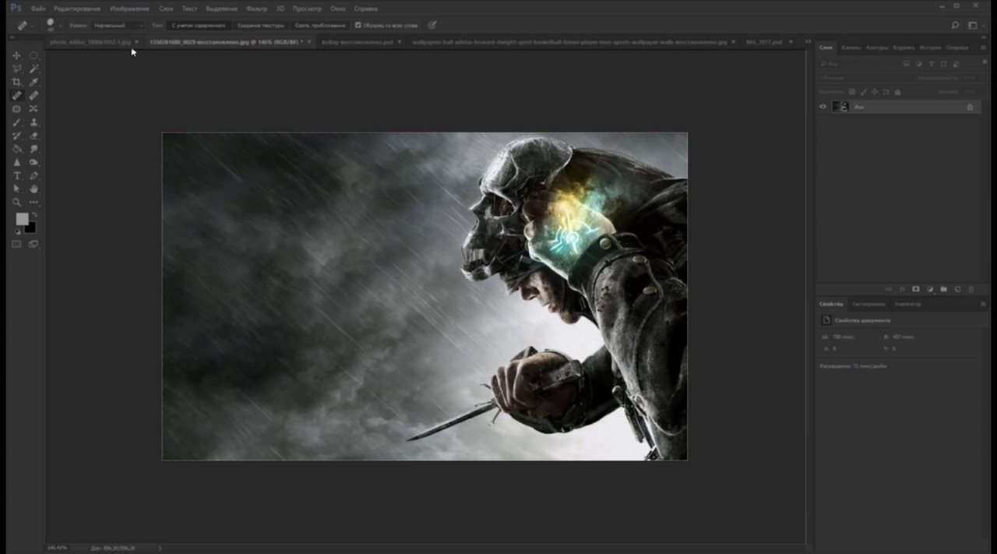
Task: Open the Редактирование menu
Action: point(76,9)
